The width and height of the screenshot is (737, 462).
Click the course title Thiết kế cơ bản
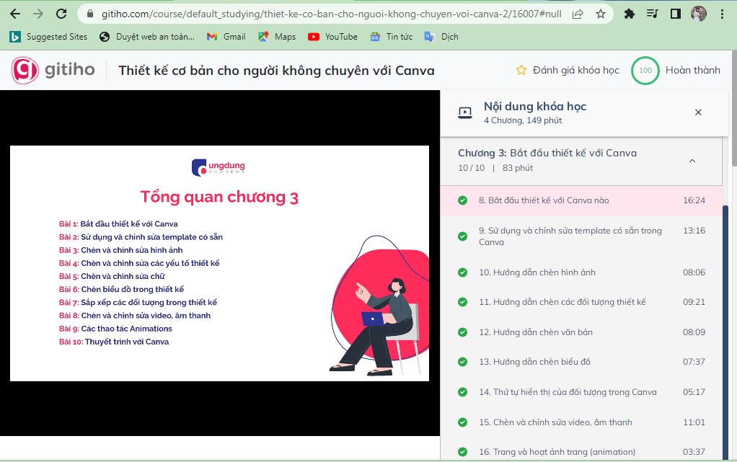pos(276,71)
